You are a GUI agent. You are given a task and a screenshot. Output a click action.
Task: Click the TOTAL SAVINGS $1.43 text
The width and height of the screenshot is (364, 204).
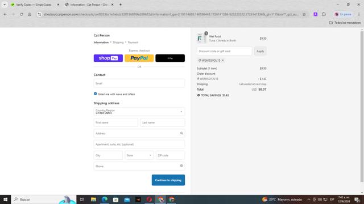point(215,95)
